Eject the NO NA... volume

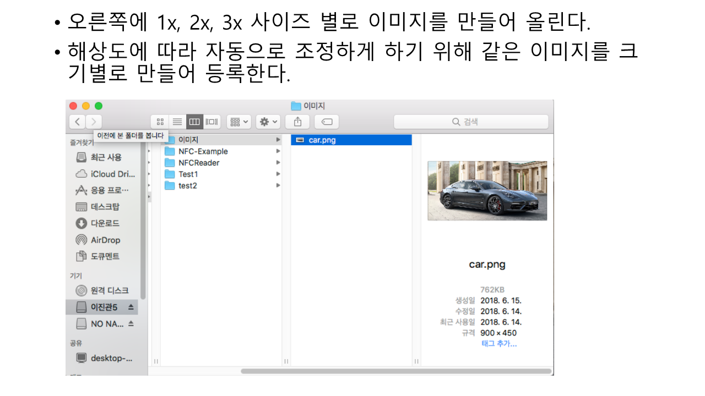[x=131, y=323]
